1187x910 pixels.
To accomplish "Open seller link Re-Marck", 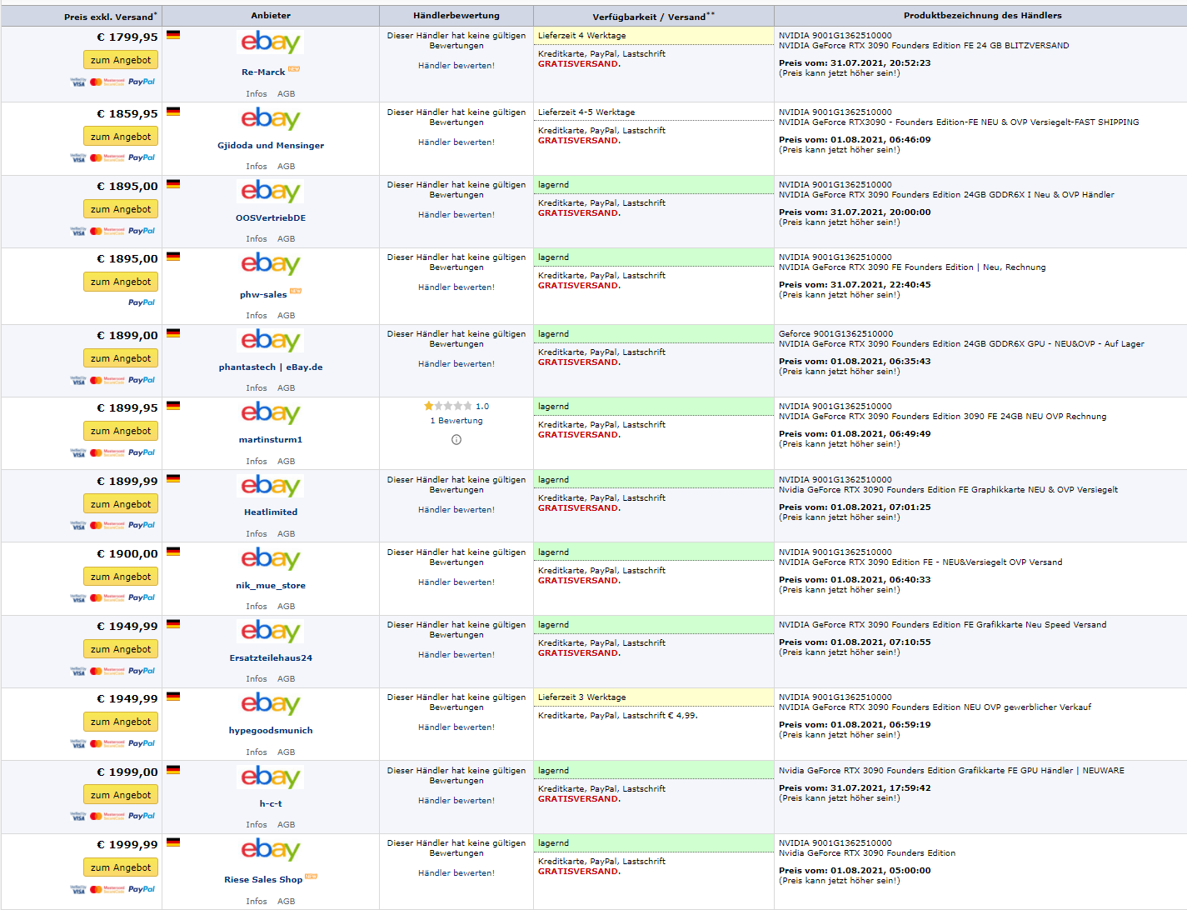I will [263, 72].
